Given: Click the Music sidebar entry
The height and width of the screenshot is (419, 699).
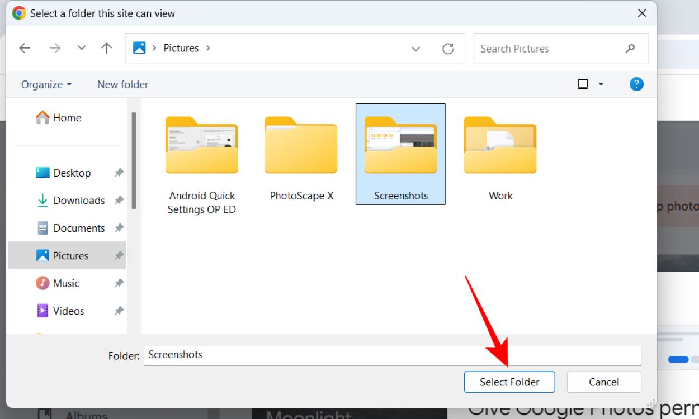Looking at the screenshot, I should pos(64,283).
